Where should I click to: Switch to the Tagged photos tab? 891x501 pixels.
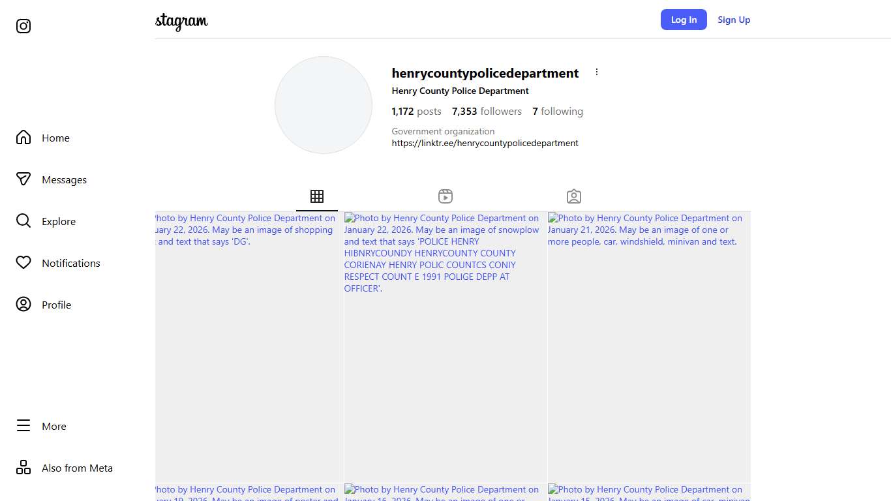574,196
